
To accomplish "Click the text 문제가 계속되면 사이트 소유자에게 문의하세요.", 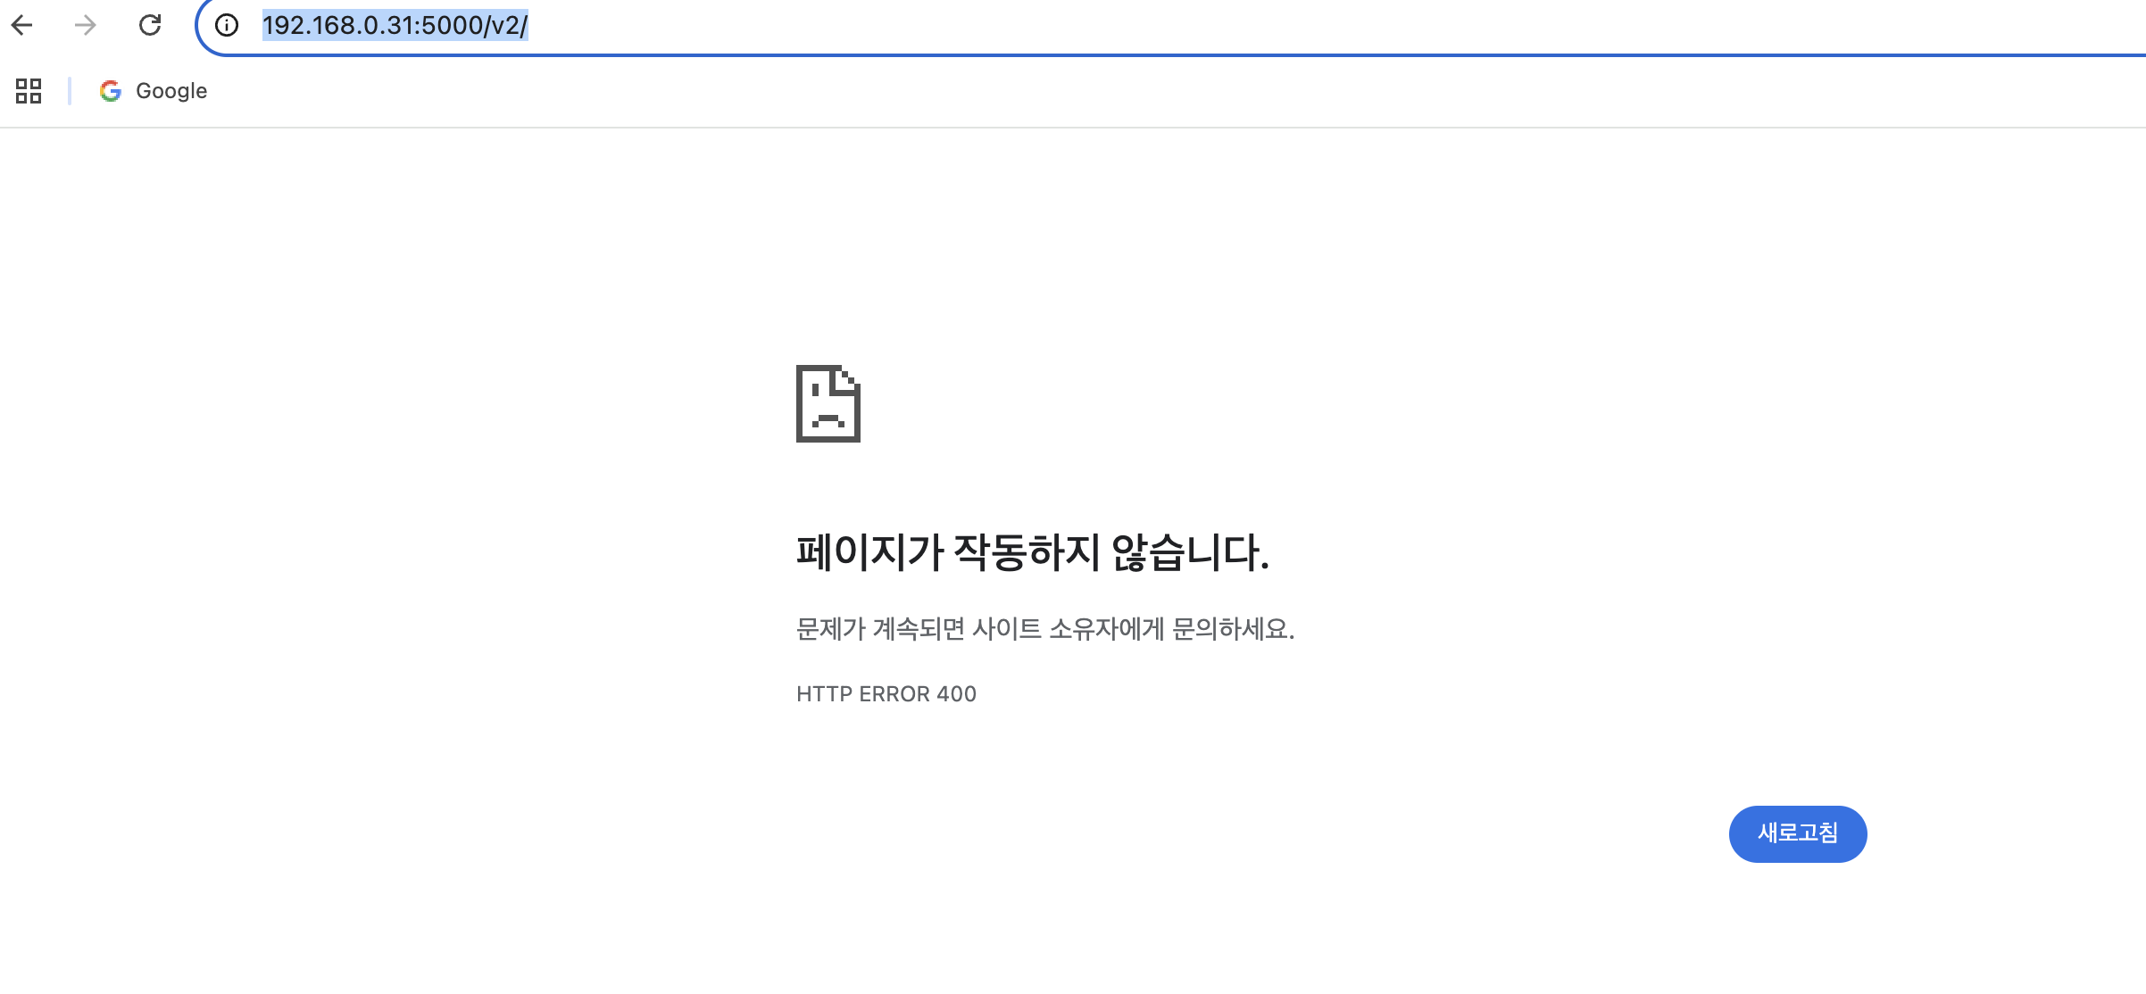I will [1044, 629].
